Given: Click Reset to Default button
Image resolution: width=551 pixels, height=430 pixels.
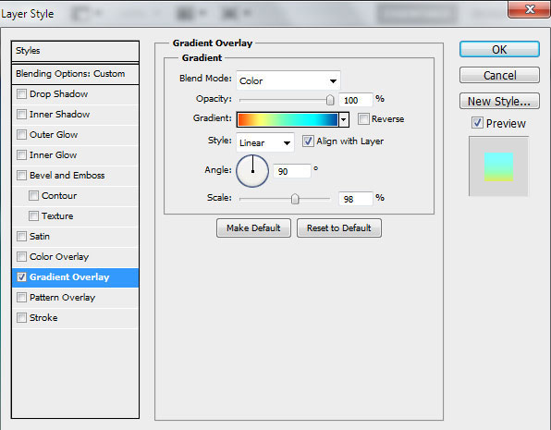Looking at the screenshot, I should (x=338, y=227).
